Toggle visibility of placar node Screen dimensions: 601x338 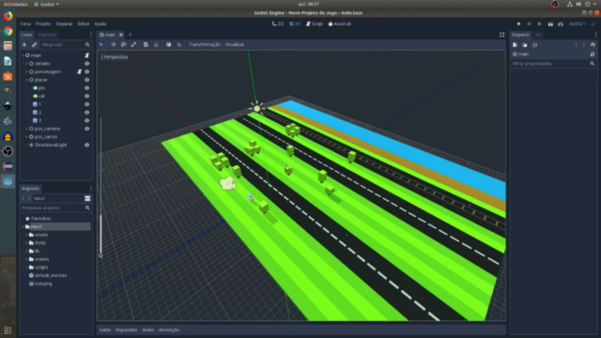(87, 80)
